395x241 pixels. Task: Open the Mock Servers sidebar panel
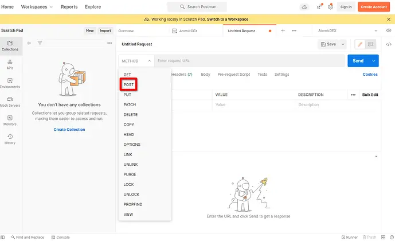click(x=10, y=102)
